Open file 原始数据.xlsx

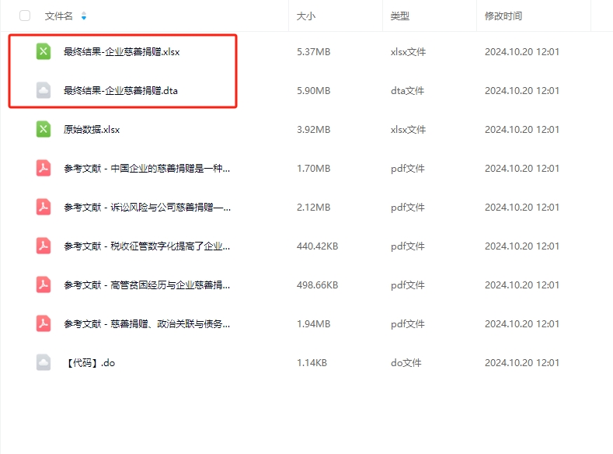coord(92,129)
